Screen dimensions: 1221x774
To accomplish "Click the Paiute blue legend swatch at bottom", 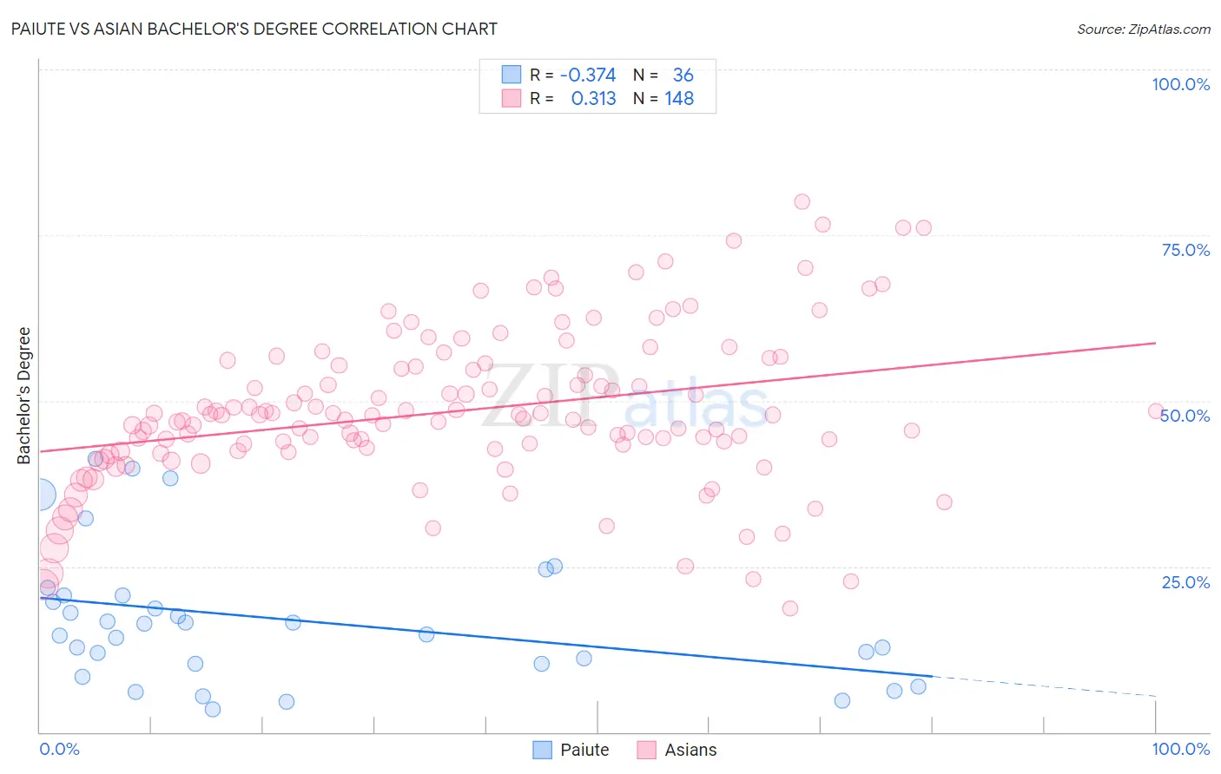I will [543, 750].
